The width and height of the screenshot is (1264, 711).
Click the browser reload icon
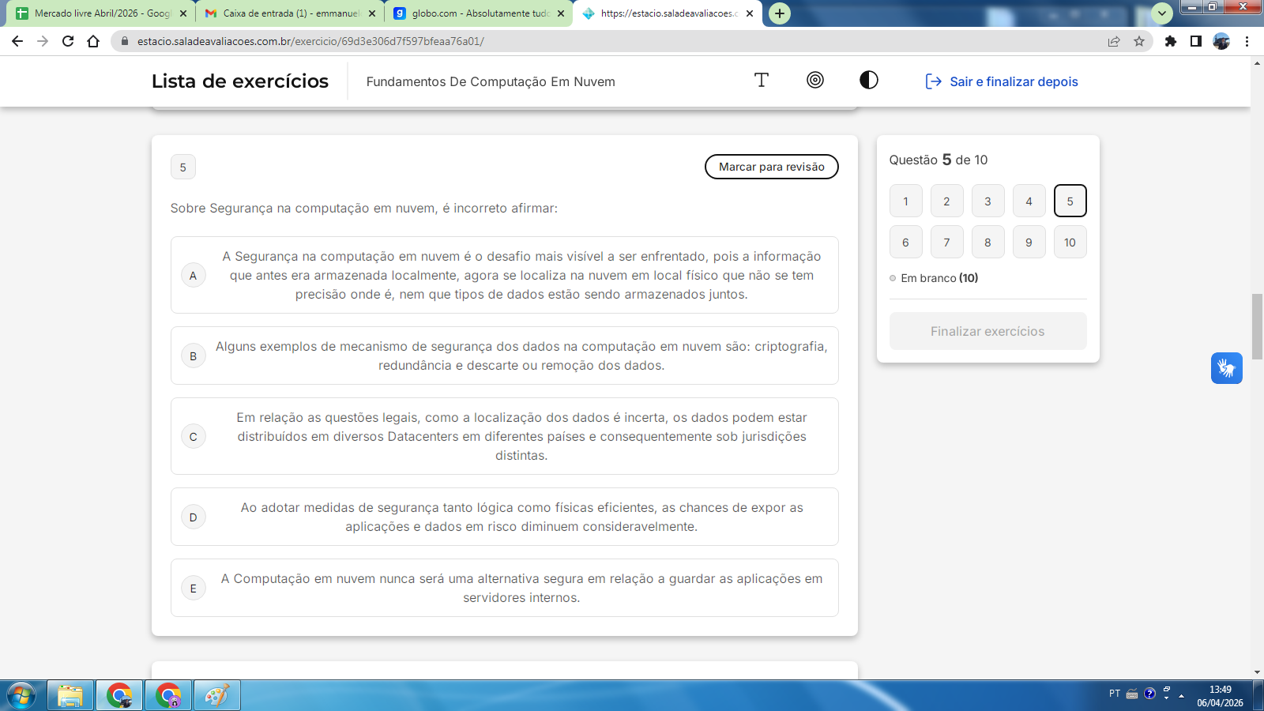pos(68,41)
